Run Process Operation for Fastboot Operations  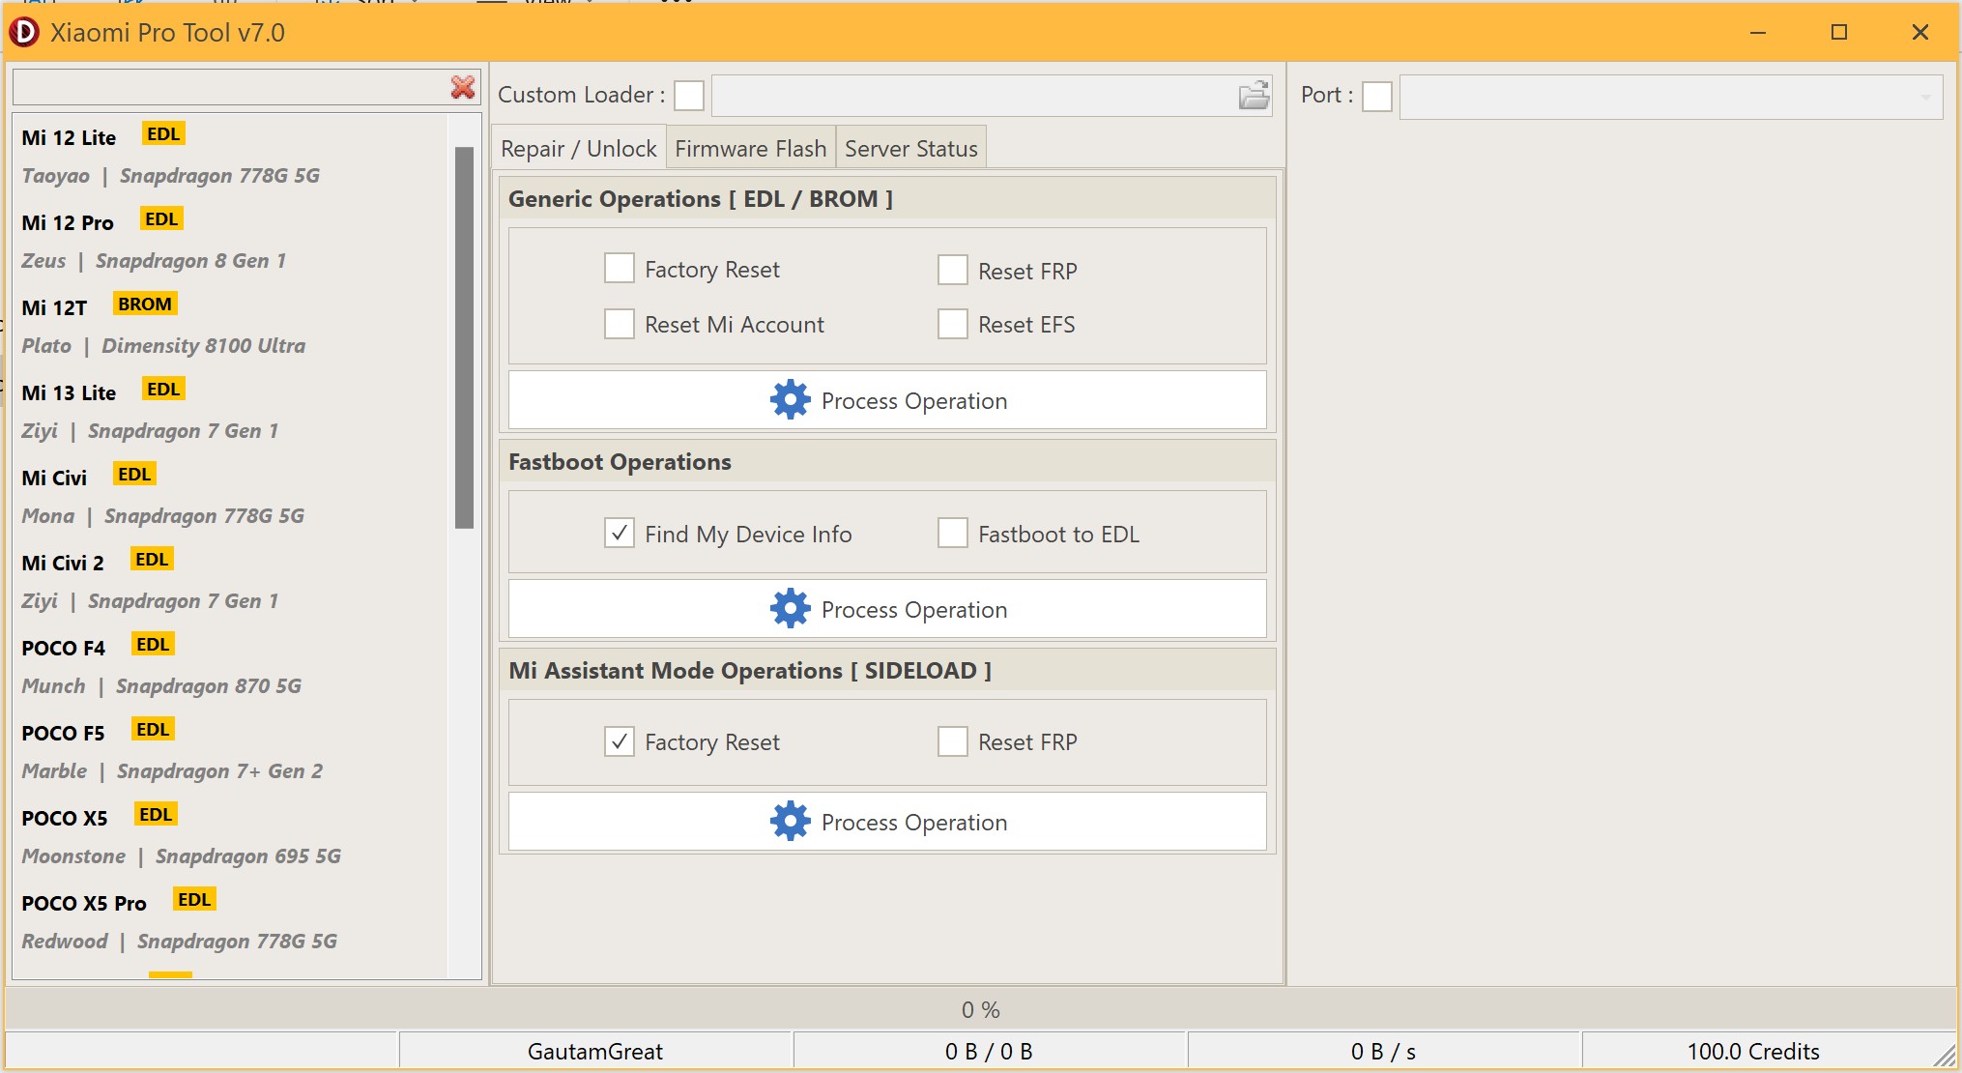(887, 609)
